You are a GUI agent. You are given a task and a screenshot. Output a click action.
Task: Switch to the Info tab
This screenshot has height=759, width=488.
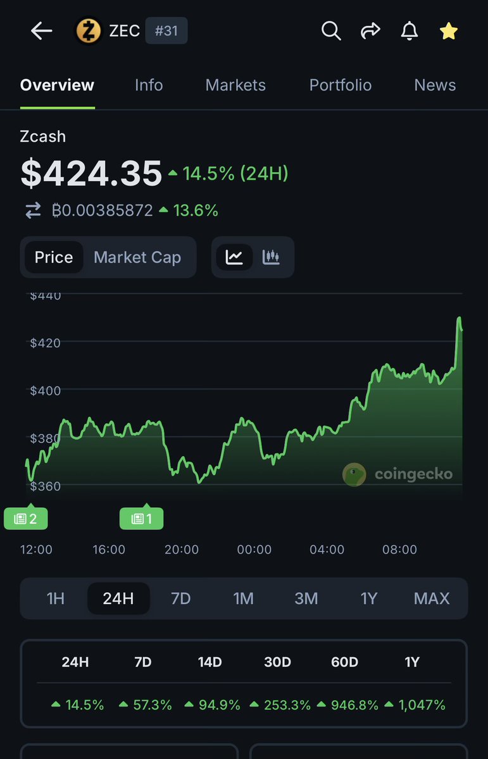pos(149,85)
